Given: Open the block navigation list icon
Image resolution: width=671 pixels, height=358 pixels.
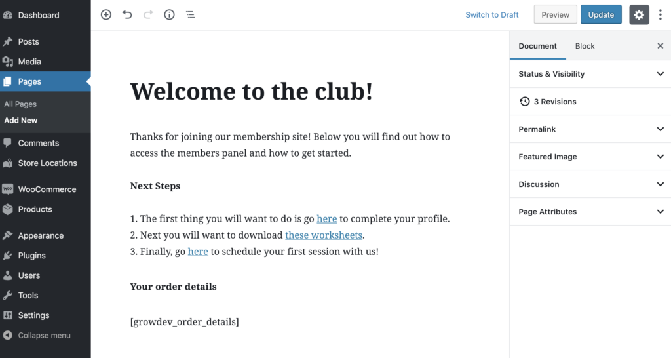Looking at the screenshot, I should click(191, 14).
